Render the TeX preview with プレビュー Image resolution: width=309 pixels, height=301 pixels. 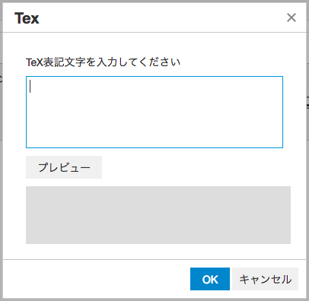click(64, 167)
